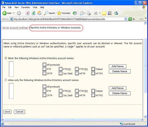Check All protocols in Block section
Screen dimensions: 148x127
44,64
